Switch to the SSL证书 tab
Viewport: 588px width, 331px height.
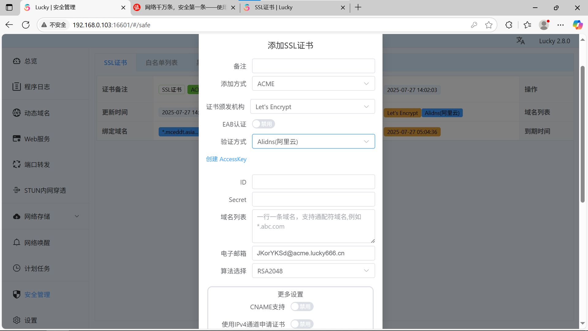click(115, 63)
